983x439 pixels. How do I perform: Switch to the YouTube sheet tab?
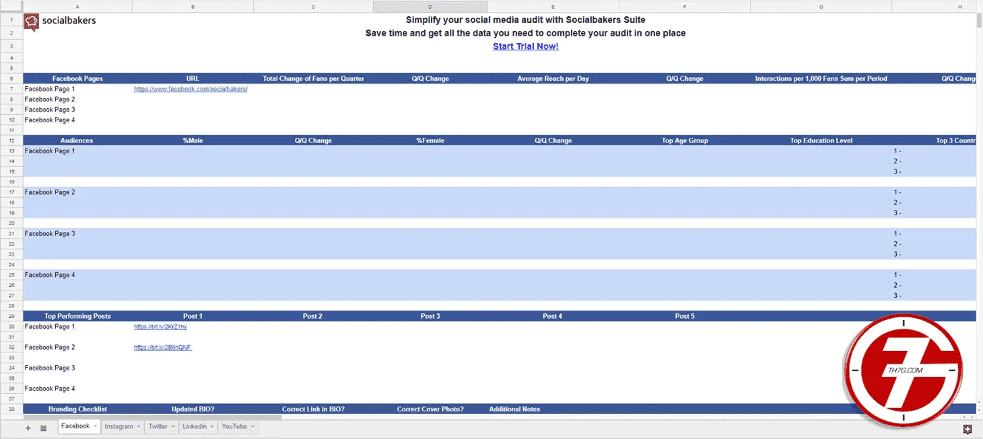[234, 427]
